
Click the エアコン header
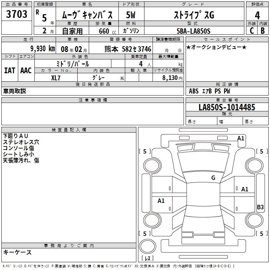coord(26,56)
